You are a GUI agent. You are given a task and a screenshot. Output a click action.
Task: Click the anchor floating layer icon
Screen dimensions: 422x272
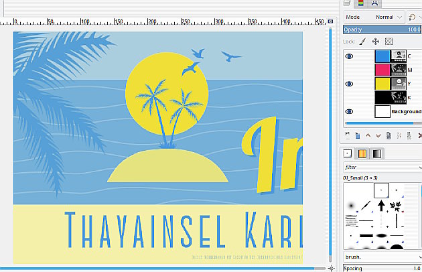click(x=399, y=135)
